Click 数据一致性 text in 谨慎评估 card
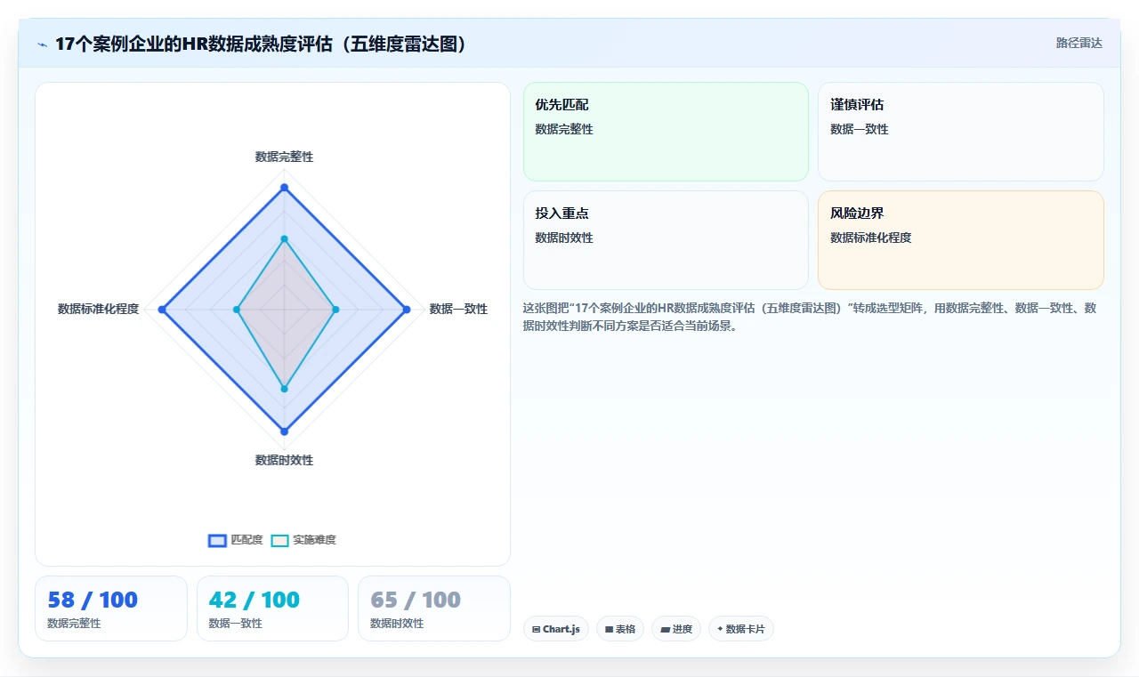This screenshot has height=677, width=1139. point(860,129)
